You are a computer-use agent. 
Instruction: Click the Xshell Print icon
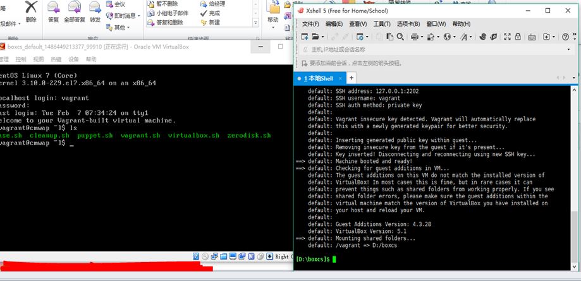pyautogui.click(x=415, y=37)
